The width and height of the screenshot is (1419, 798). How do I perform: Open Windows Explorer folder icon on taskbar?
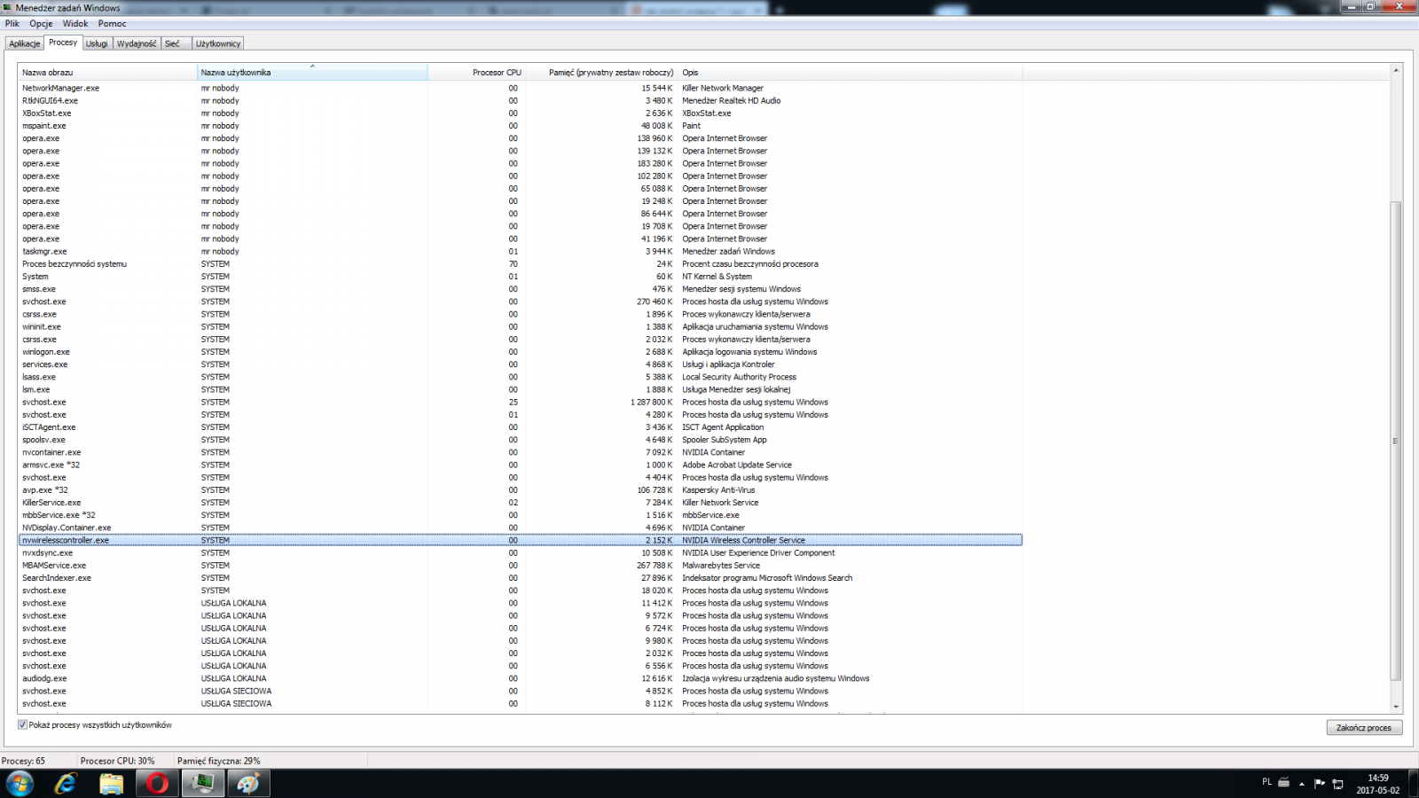coord(111,784)
